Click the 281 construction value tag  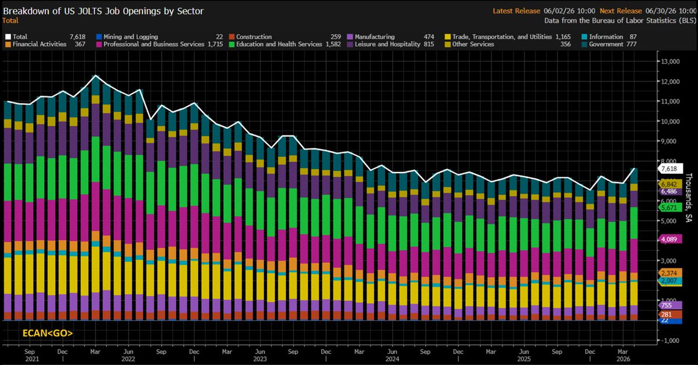tap(669, 314)
